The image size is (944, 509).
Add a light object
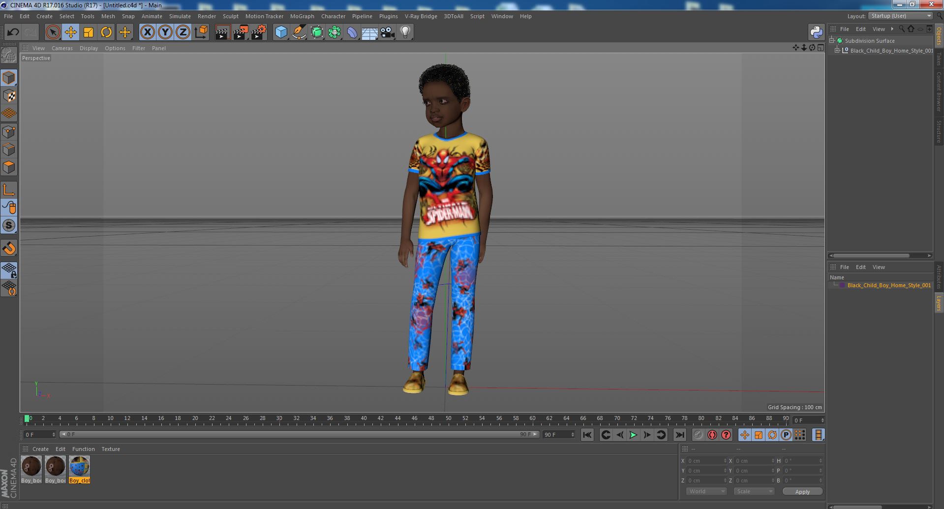[x=405, y=32]
